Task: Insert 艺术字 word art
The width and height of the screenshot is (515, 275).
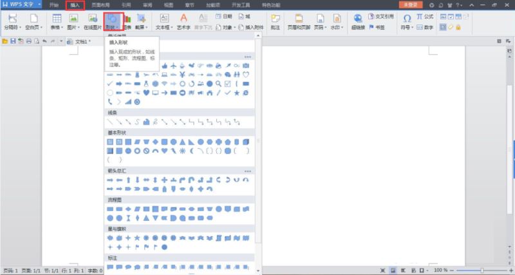Action: (183, 22)
